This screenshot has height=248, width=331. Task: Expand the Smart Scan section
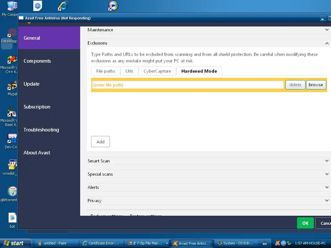(x=208, y=161)
